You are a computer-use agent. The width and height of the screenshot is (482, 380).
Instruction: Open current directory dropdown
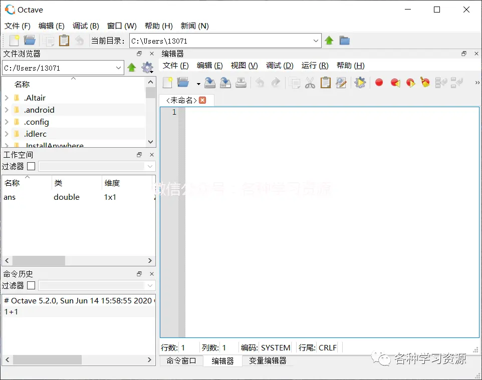click(316, 41)
